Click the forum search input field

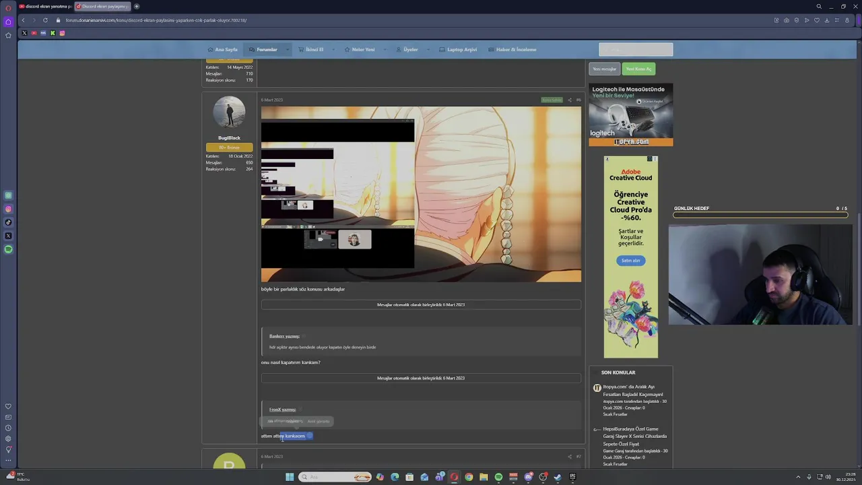(x=636, y=49)
